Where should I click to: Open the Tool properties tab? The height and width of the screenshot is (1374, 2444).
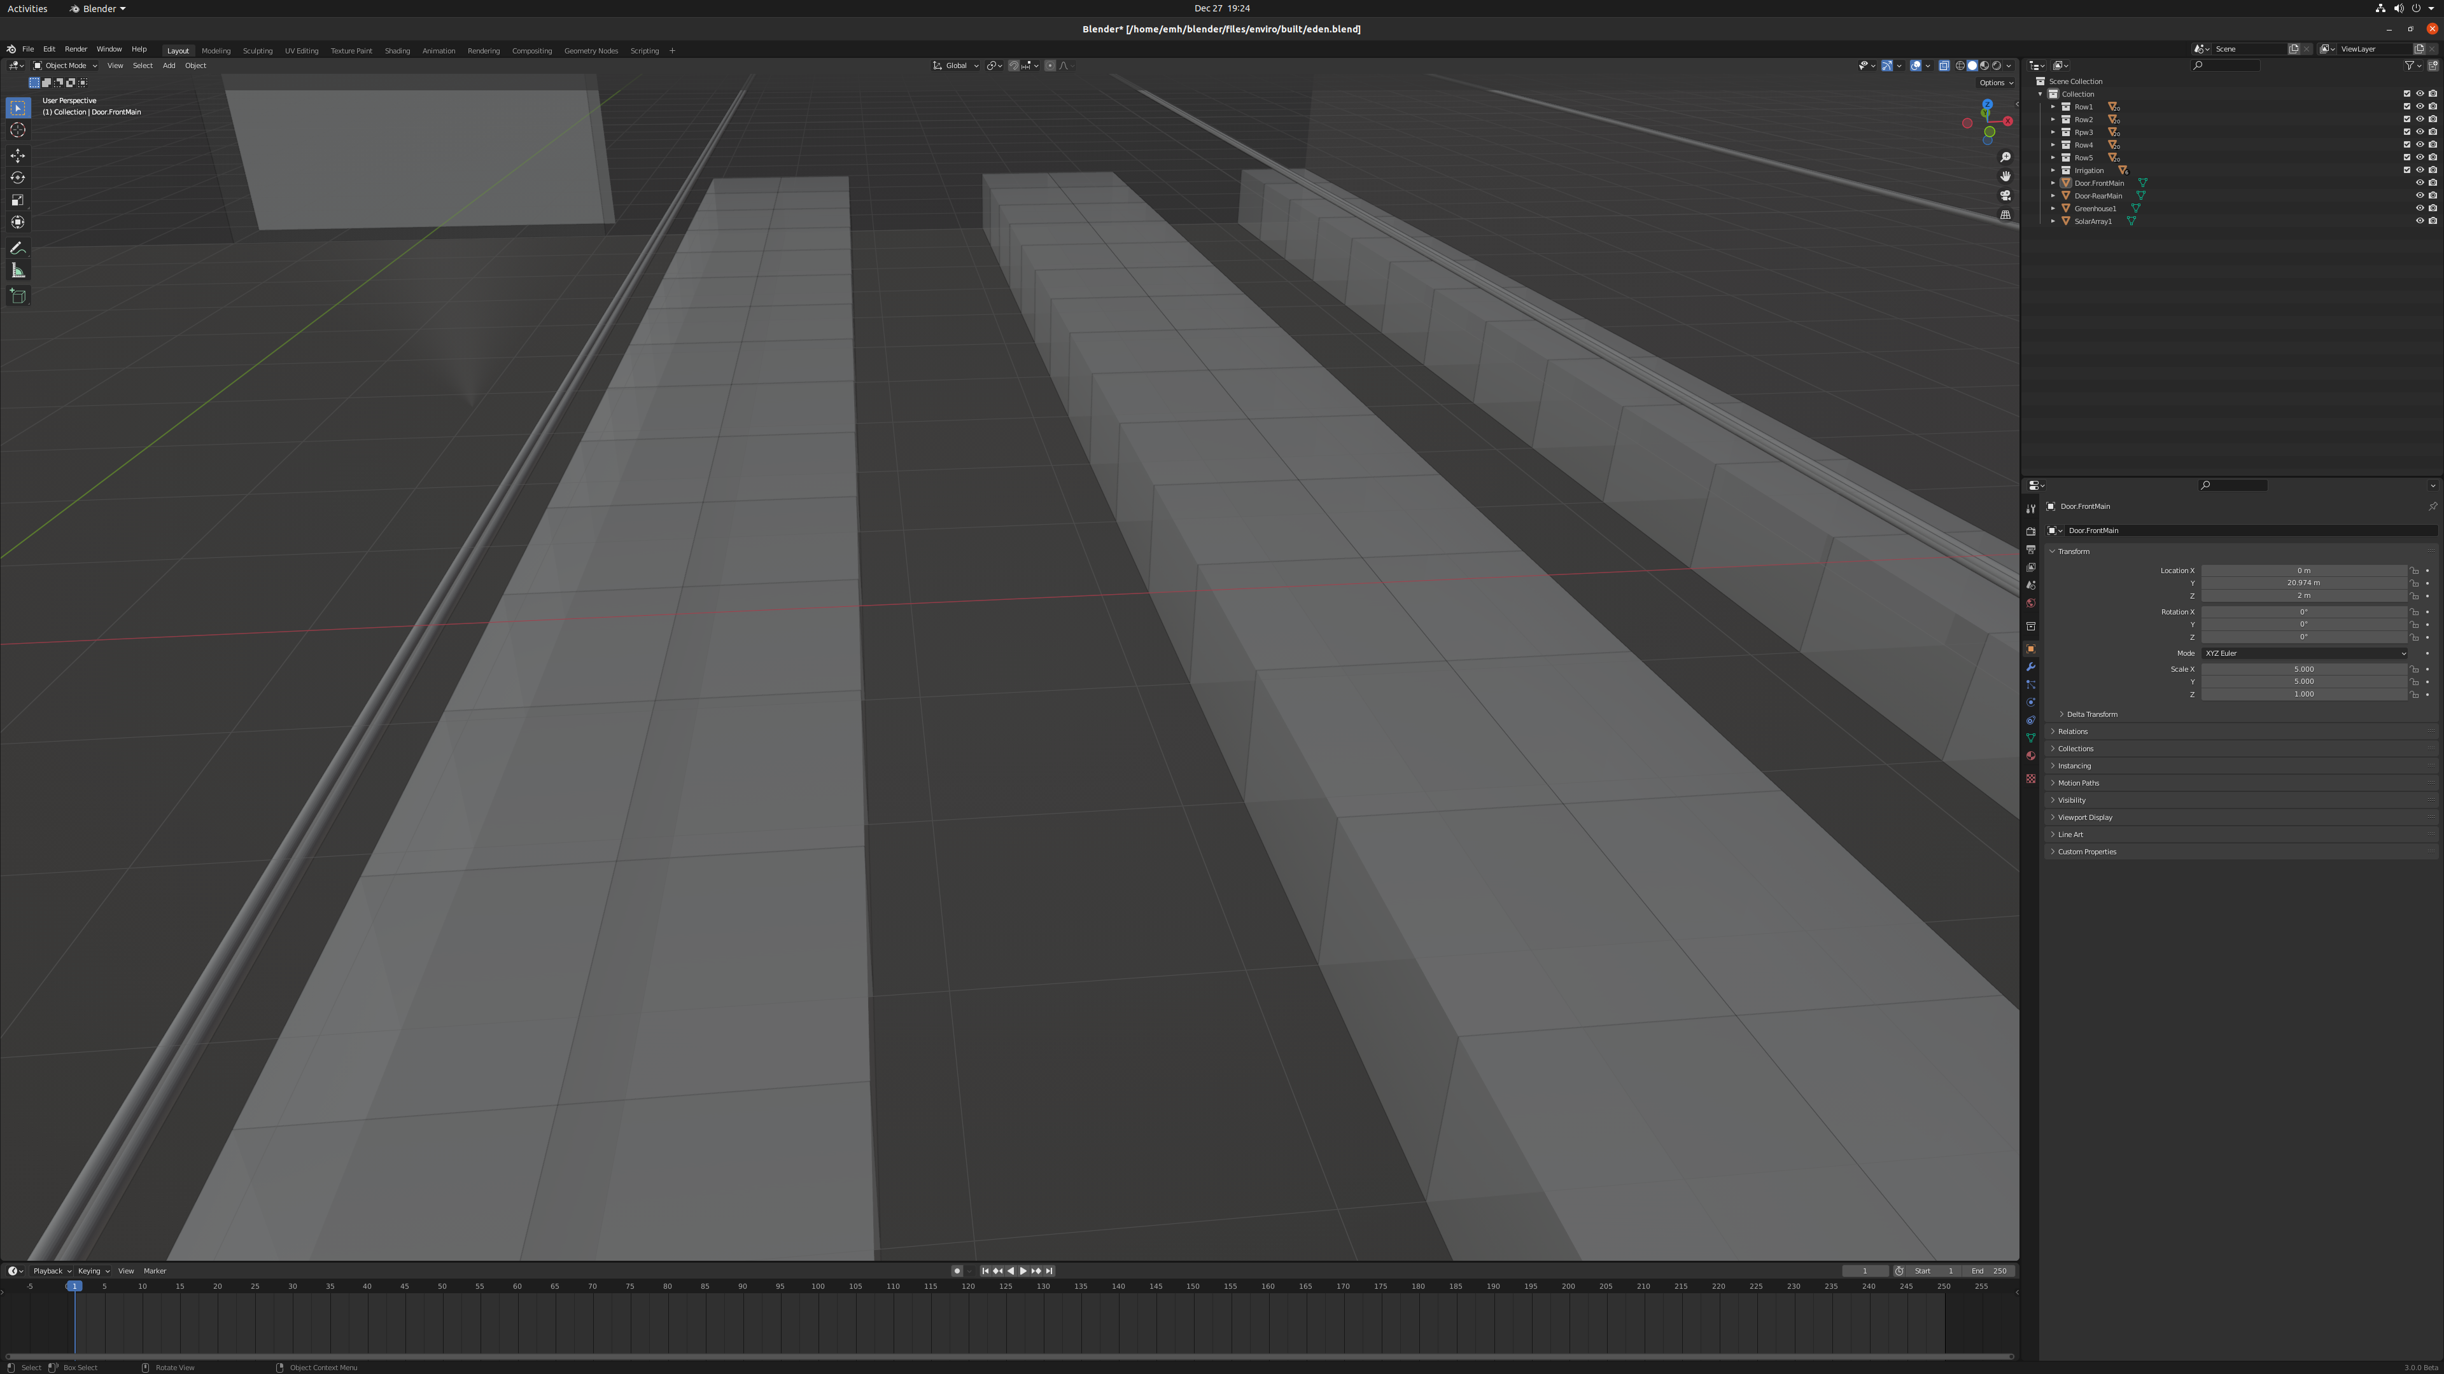point(2030,509)
